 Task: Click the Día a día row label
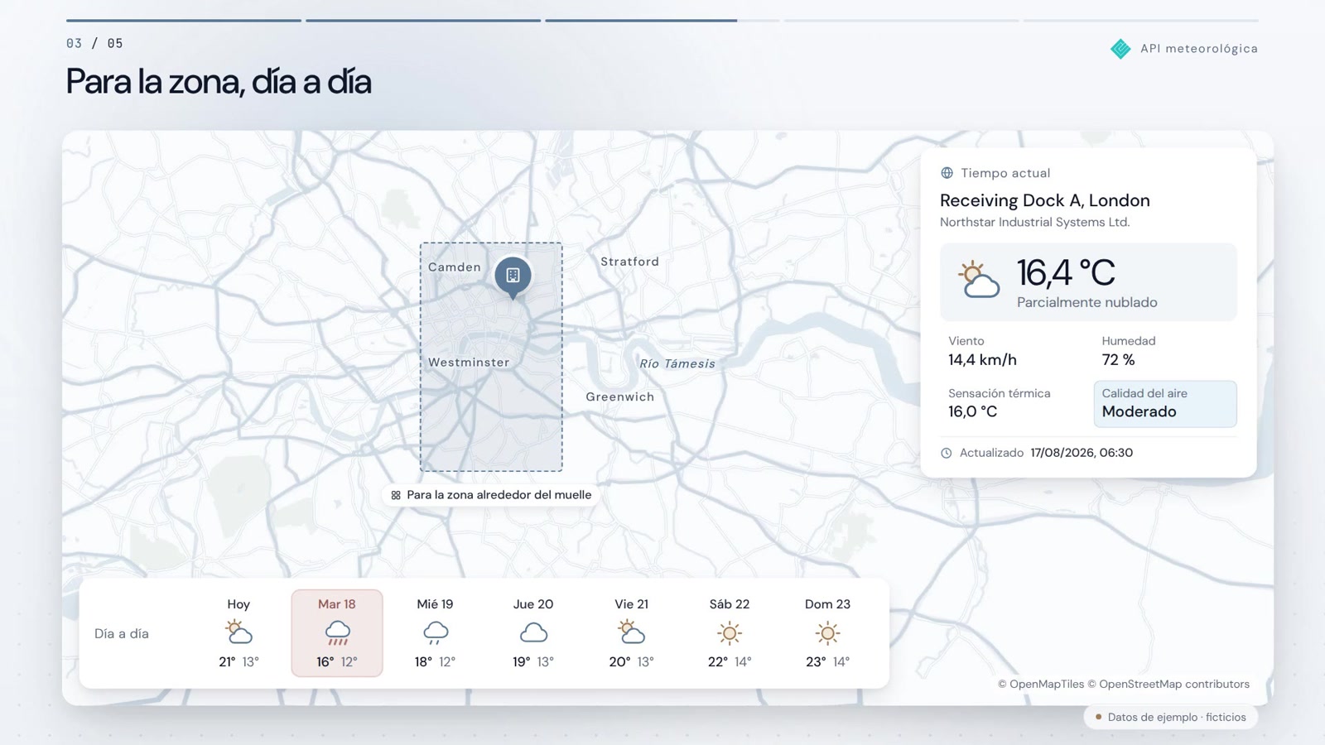[122, 633]
